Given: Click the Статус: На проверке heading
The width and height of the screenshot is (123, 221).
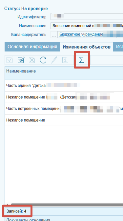Looking at the screenshot, I should coord(26,9).
